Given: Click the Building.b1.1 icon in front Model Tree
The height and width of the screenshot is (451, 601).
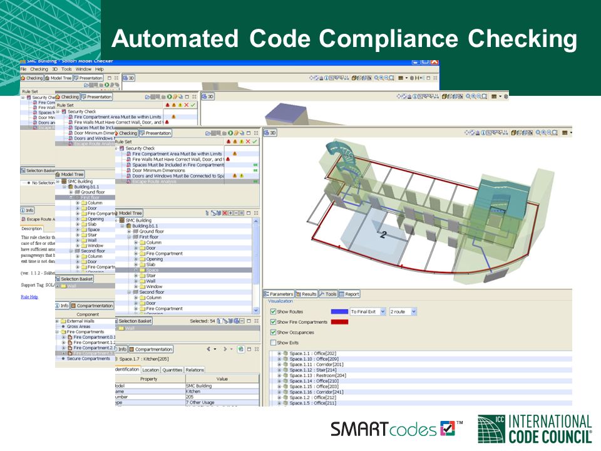Looking at the screenshot, I should tap(129, 226).
